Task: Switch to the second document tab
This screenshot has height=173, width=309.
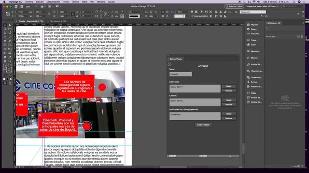Action: tap(58, 21)
